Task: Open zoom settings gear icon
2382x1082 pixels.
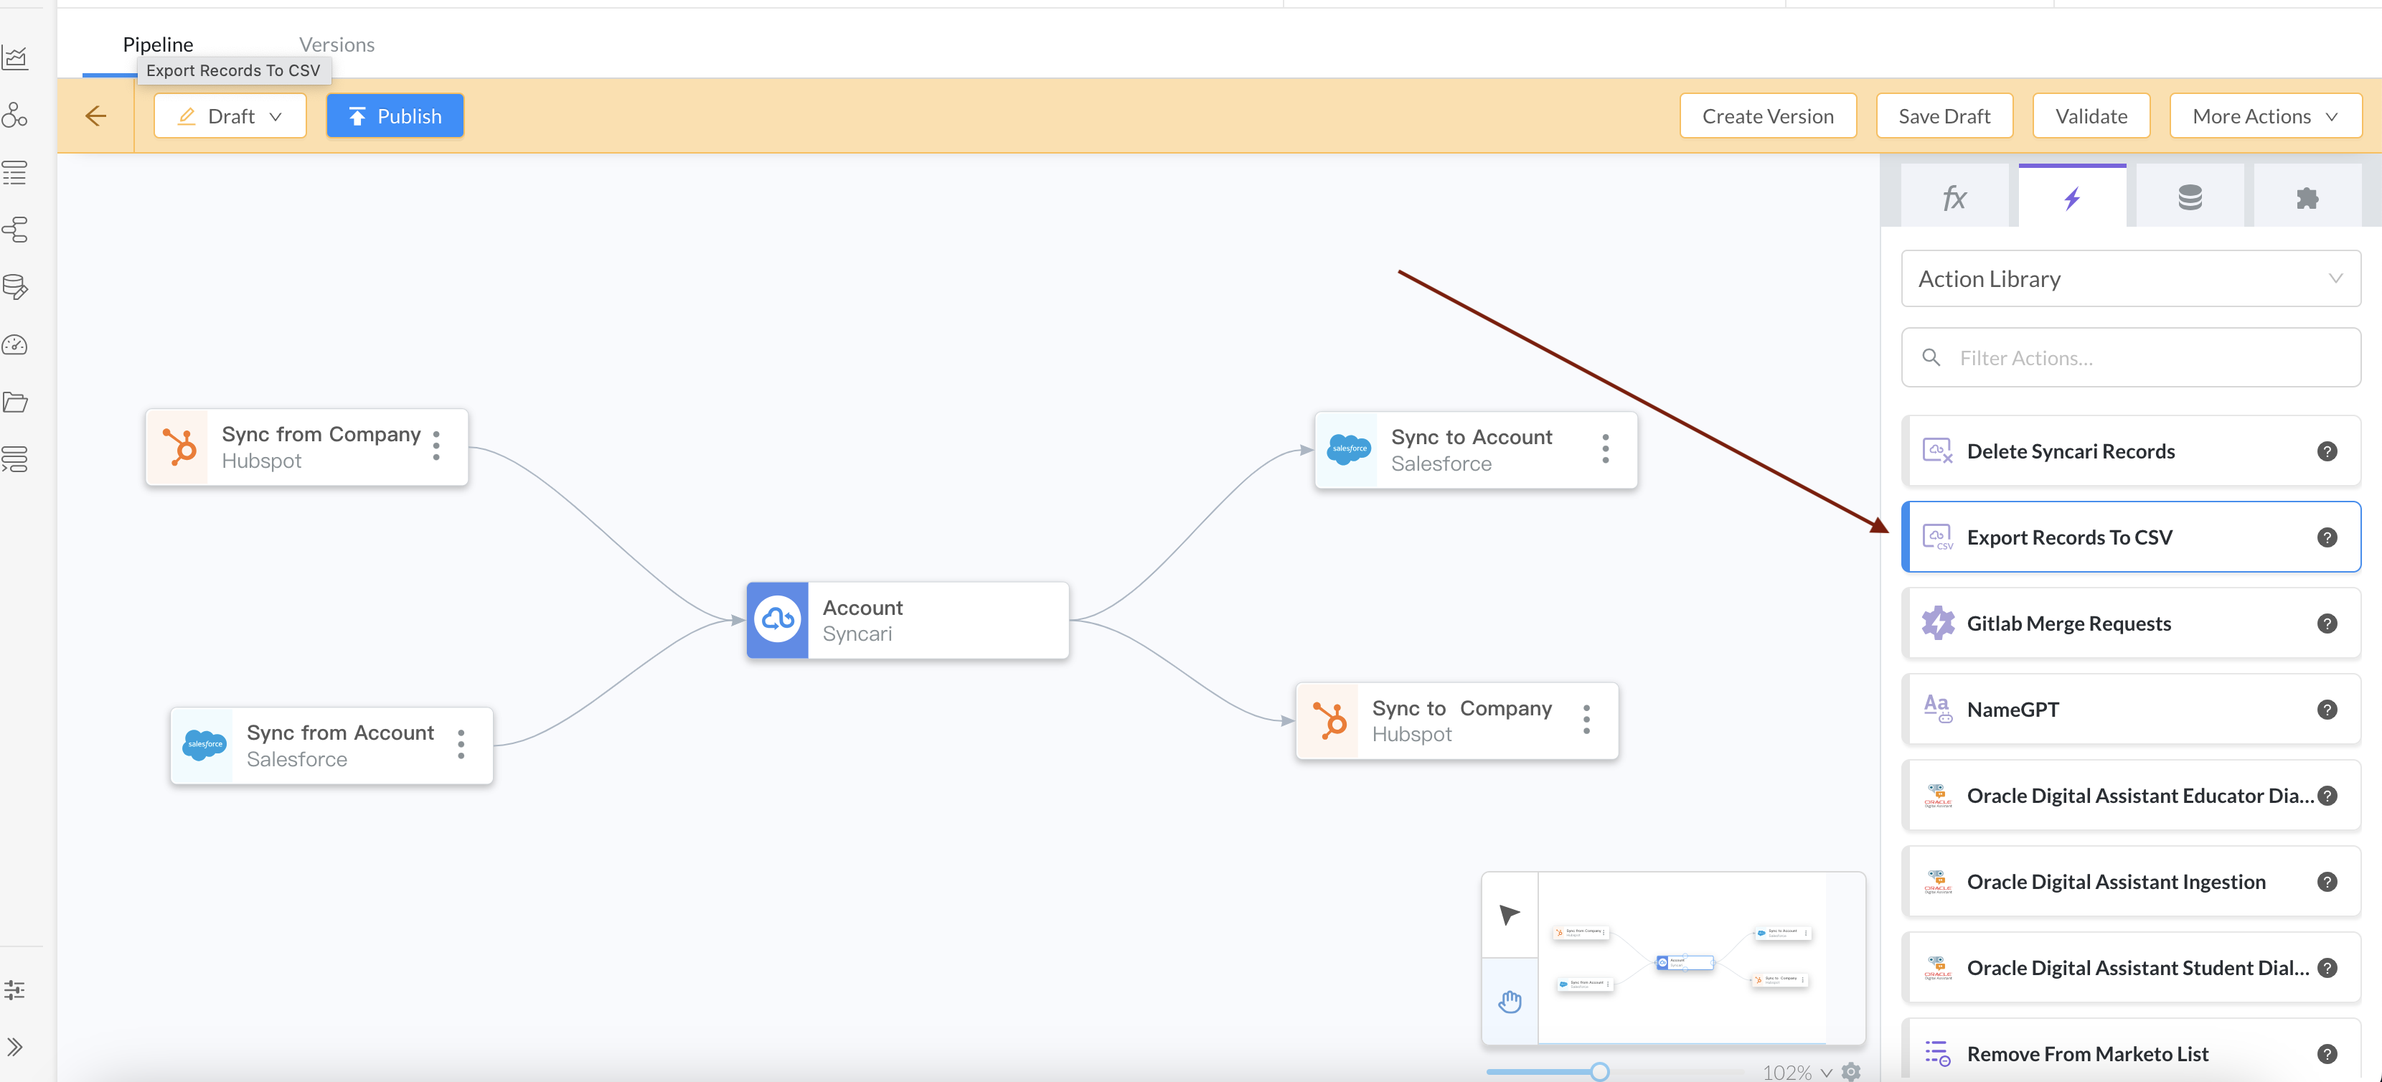Action: 1850,1072
